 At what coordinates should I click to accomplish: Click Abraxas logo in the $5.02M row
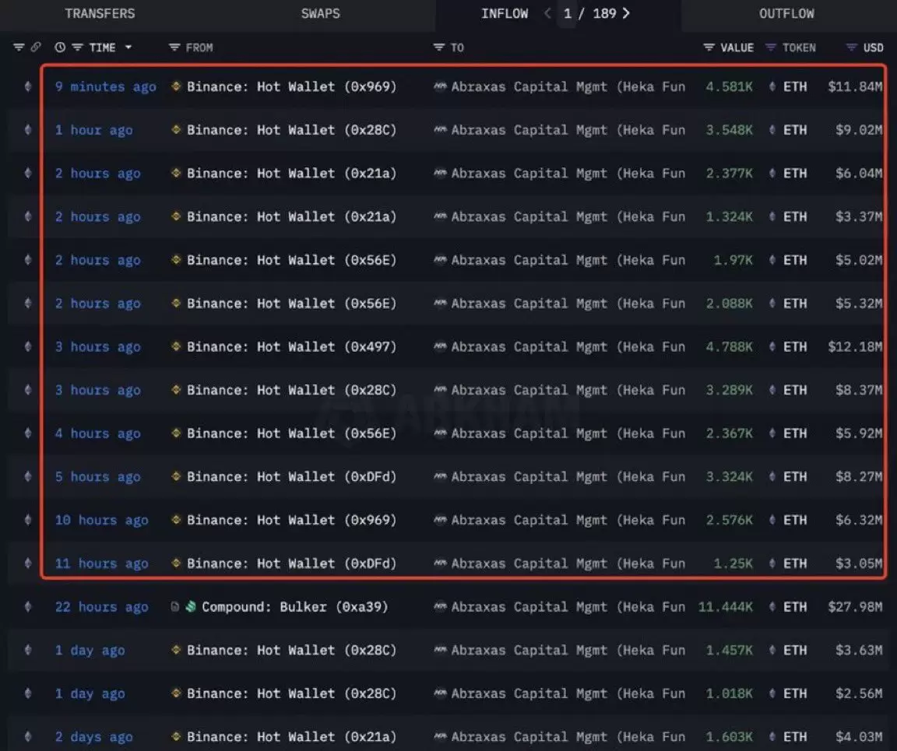point(440,260)
